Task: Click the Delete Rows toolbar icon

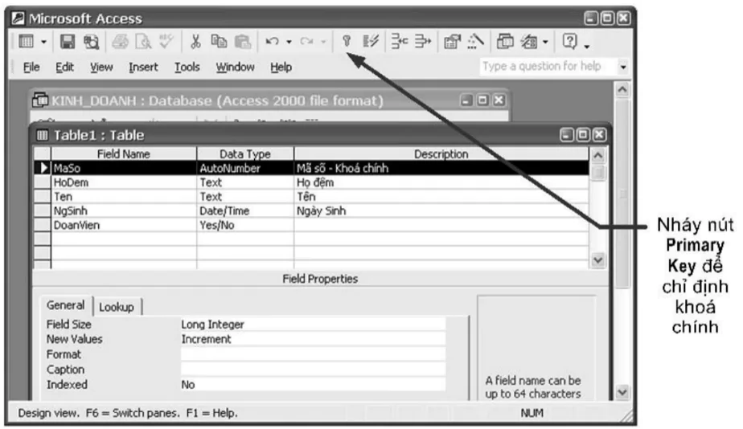Action: (x=423, y=42)
